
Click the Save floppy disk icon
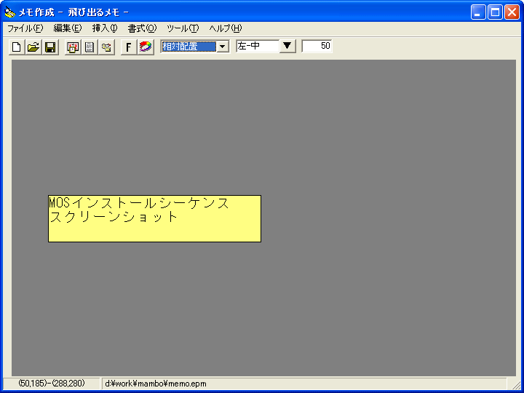click(x=50, y=47)
